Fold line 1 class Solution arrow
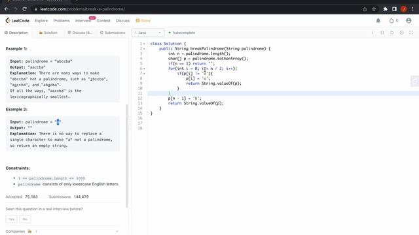 [x=144, y=44]
